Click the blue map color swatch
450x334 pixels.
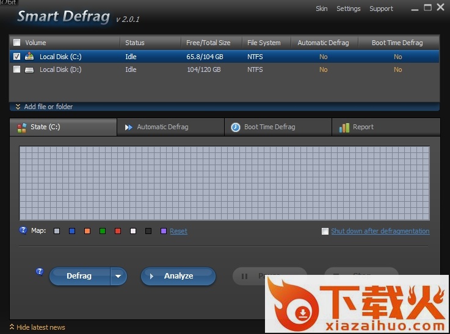pos(72,231)
